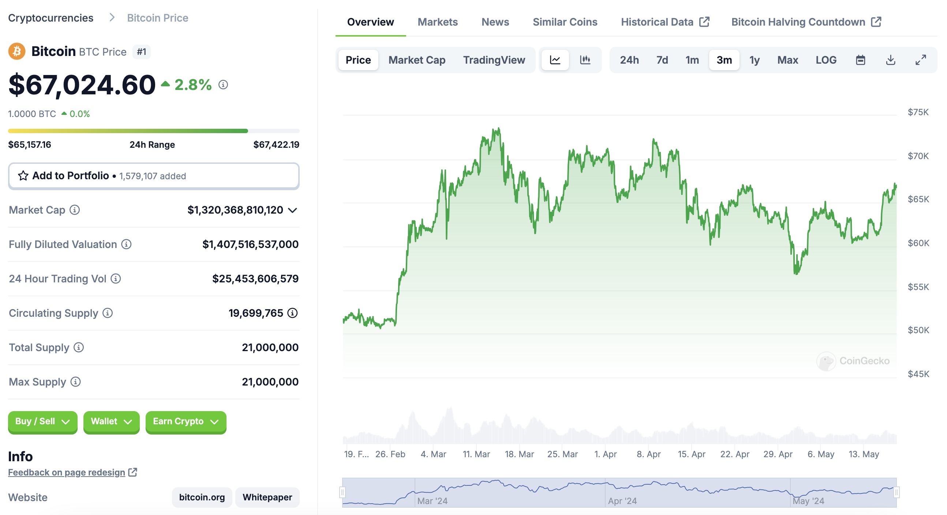Select the candlestick chart view icon
The image size is (947, 515).
pyautogui.click(x=585, y=60)
